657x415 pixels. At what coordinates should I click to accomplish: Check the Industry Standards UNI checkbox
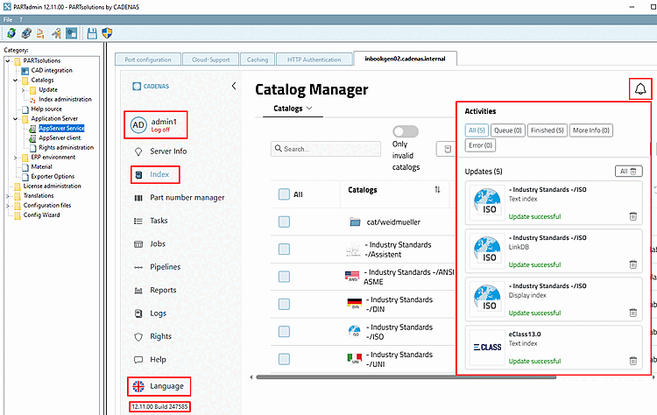point(284,359)
